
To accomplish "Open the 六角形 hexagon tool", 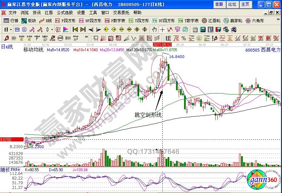I will click(255, 21).
